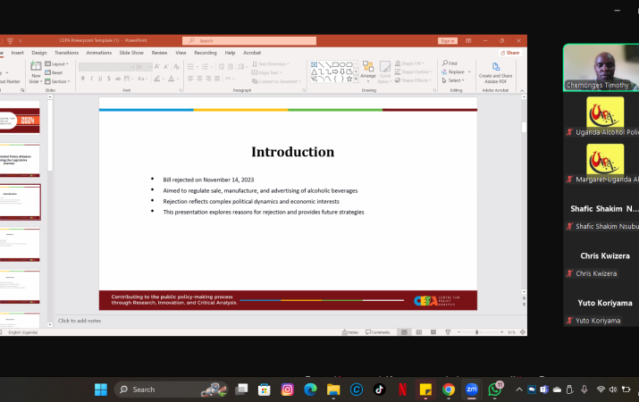639x402 pixels.
Task: Expand the Select dropdown in Editing
Action: [455, 80]
